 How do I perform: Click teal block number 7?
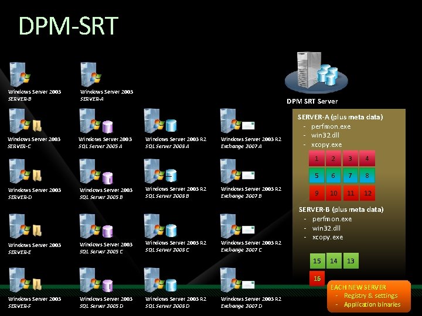point(350,176)
